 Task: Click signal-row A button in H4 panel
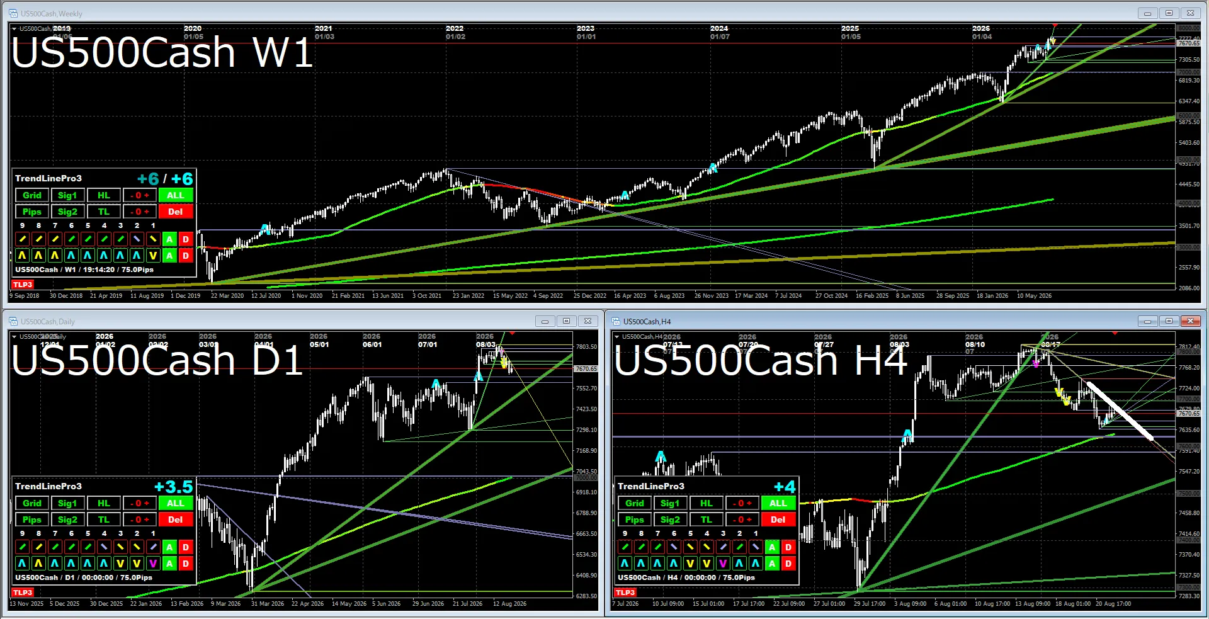[x=772, y=564]
